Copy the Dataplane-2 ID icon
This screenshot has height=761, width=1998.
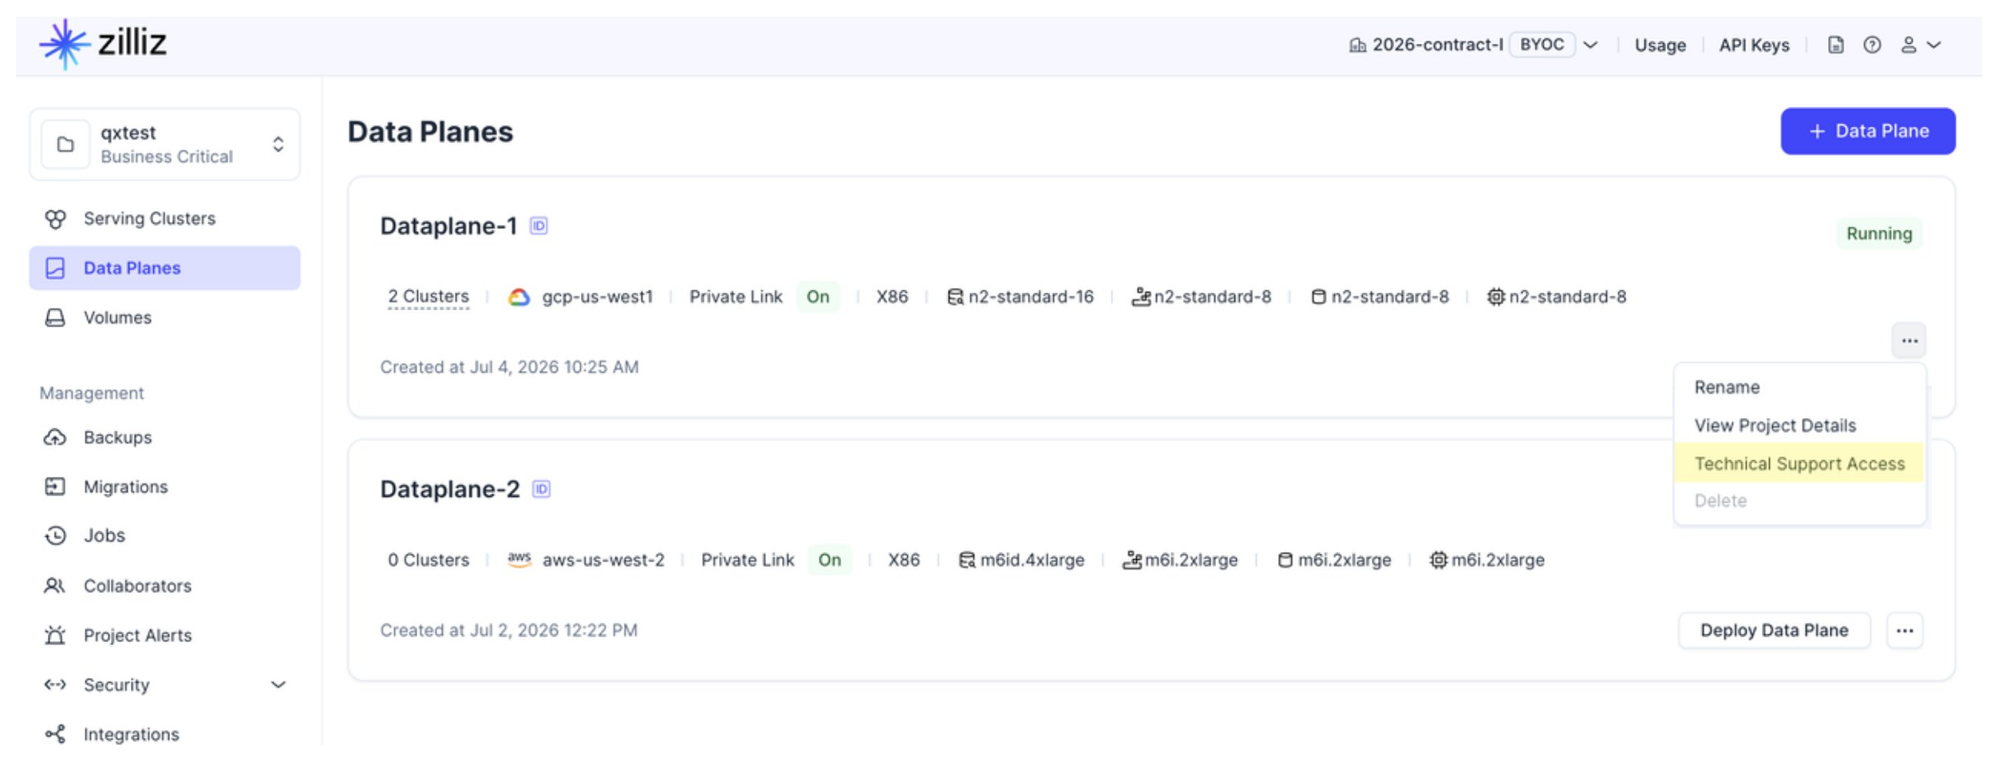pyautogui.click(x=541, y=488)
